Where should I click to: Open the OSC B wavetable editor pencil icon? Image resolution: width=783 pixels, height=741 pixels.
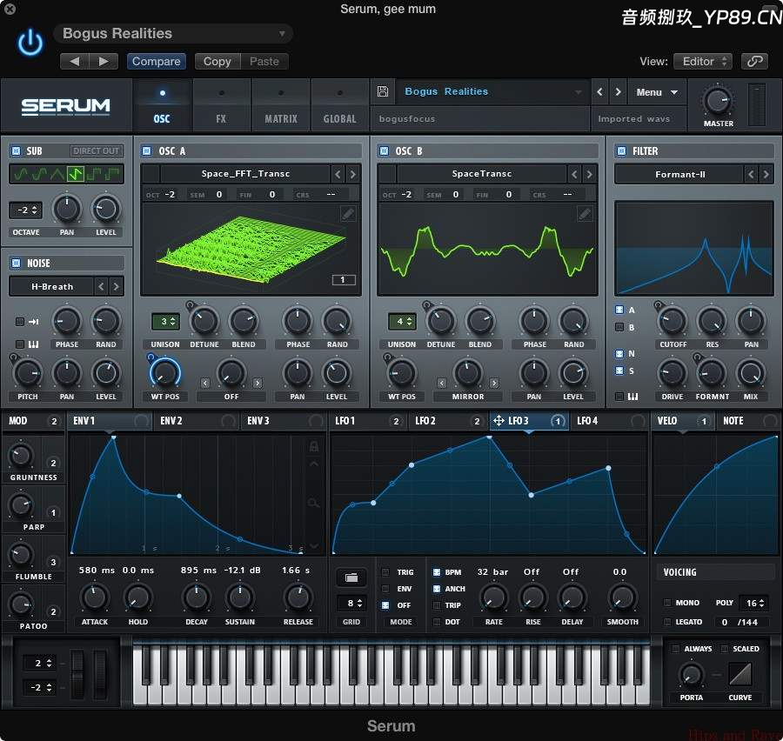pyautogui.click(x=585, y=213)
